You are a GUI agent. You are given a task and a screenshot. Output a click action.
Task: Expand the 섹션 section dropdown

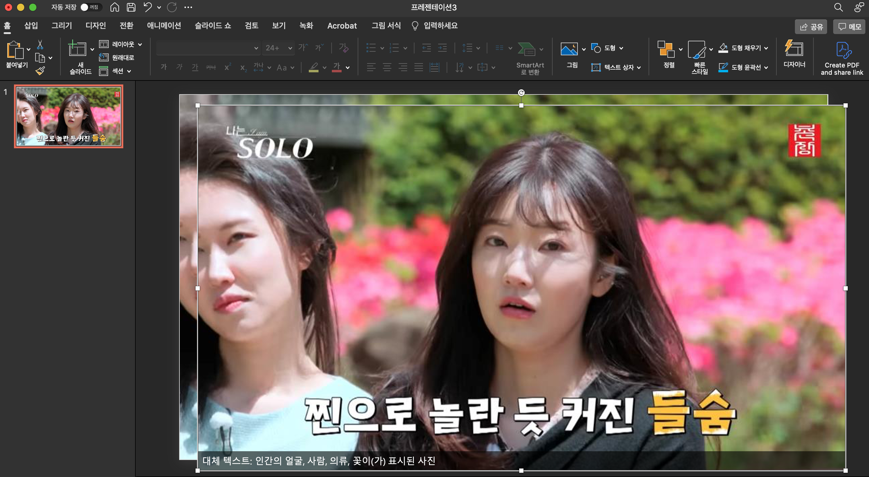click(x=129, y=71)
